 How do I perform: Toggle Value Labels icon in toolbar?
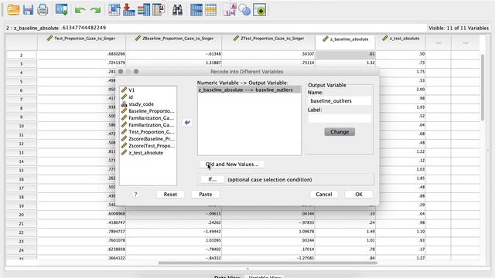click(x=230, y=10)
